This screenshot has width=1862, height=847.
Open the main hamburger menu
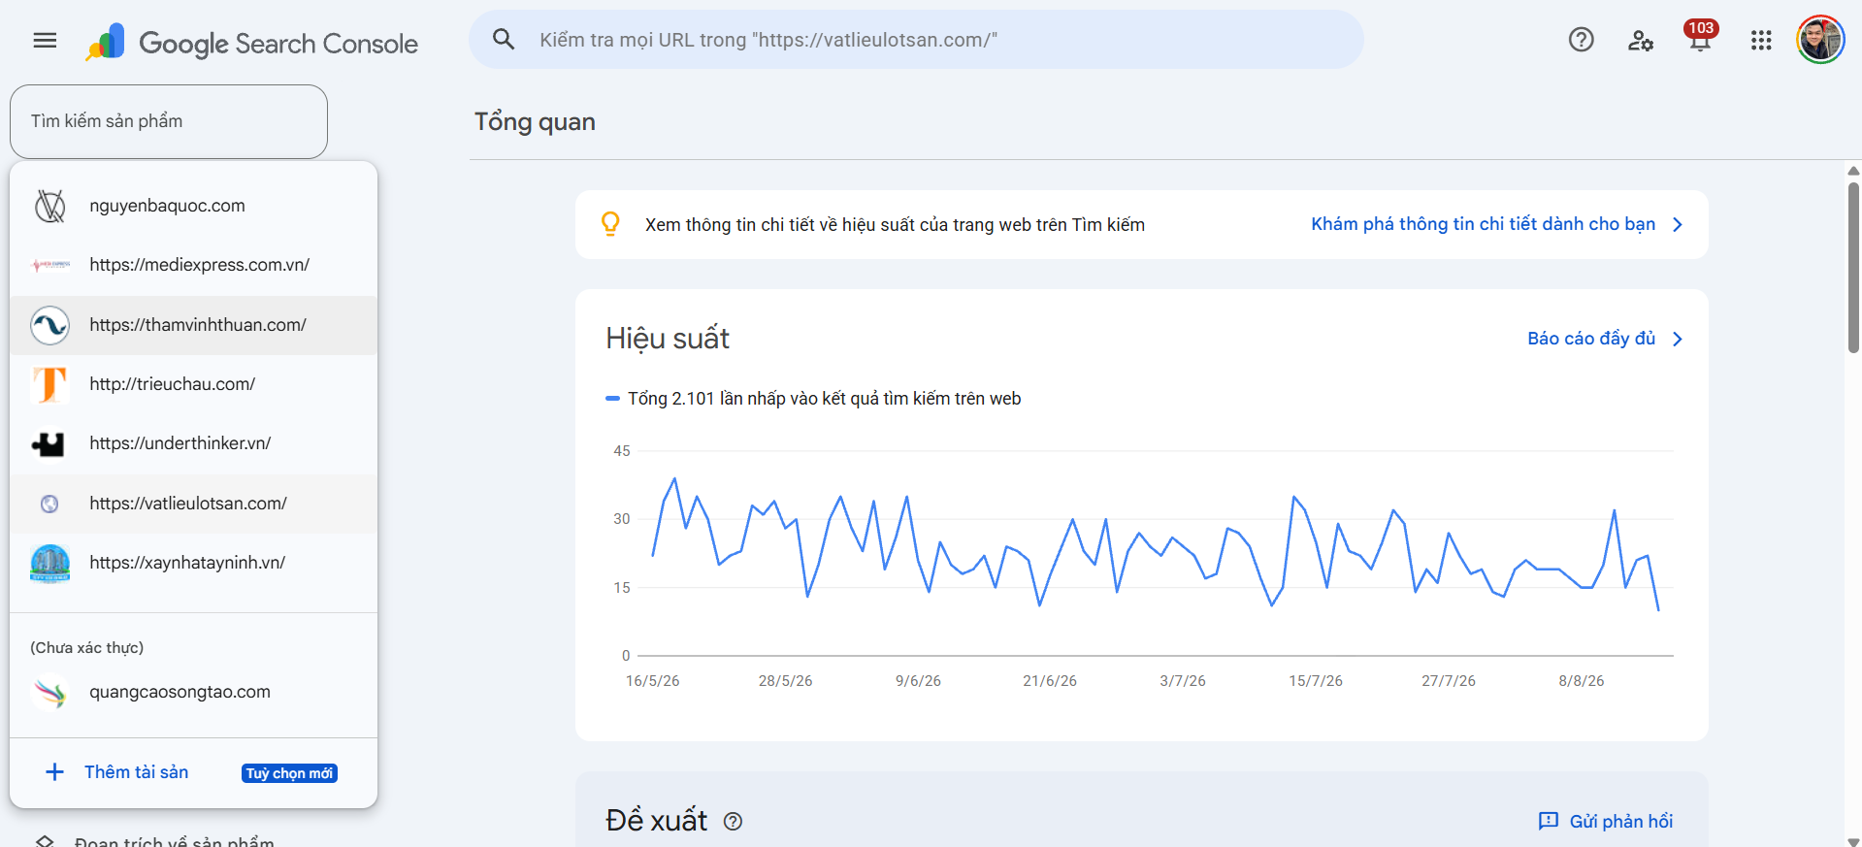(x=45, y=40)
